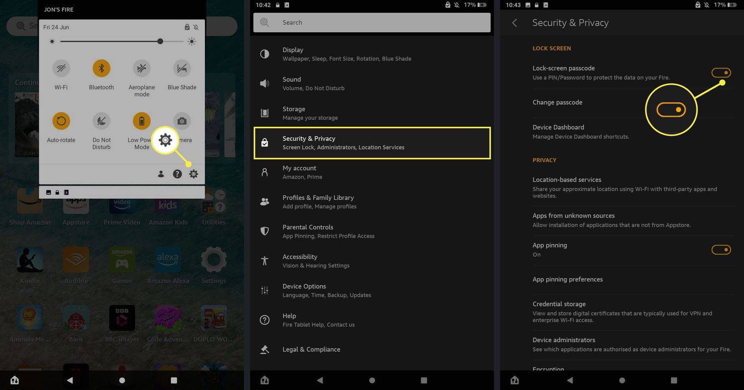
Task: Open Legal & Compliance
Action: click(372, 349)
